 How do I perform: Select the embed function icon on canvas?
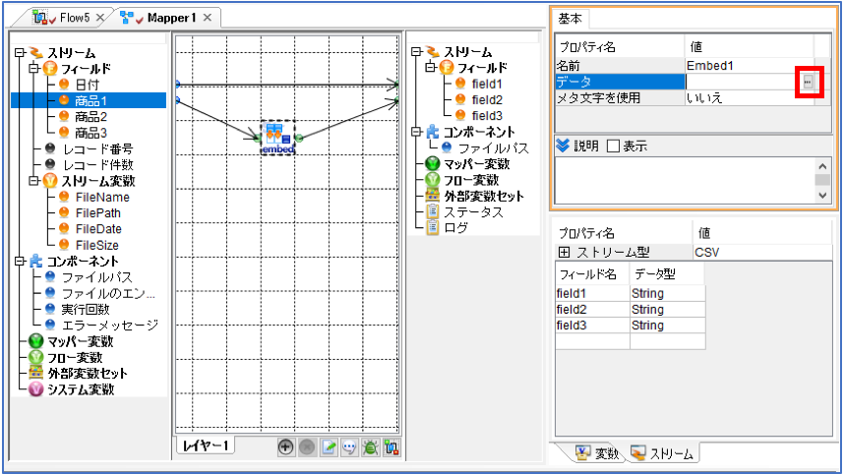pyautogui.click(x=278, y=138)
